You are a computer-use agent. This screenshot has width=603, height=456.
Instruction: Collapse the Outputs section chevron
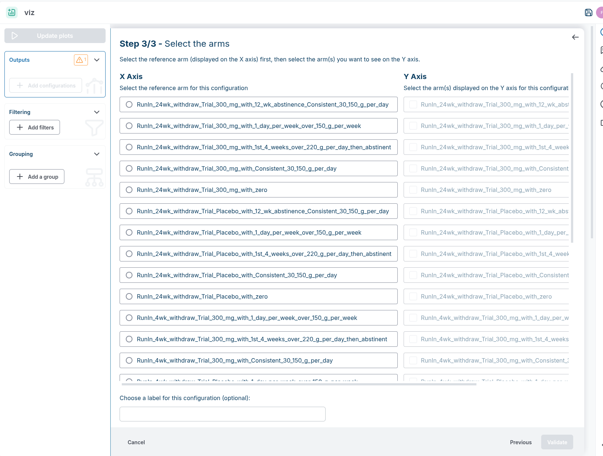pyautogui.click(x=97, y=60)
